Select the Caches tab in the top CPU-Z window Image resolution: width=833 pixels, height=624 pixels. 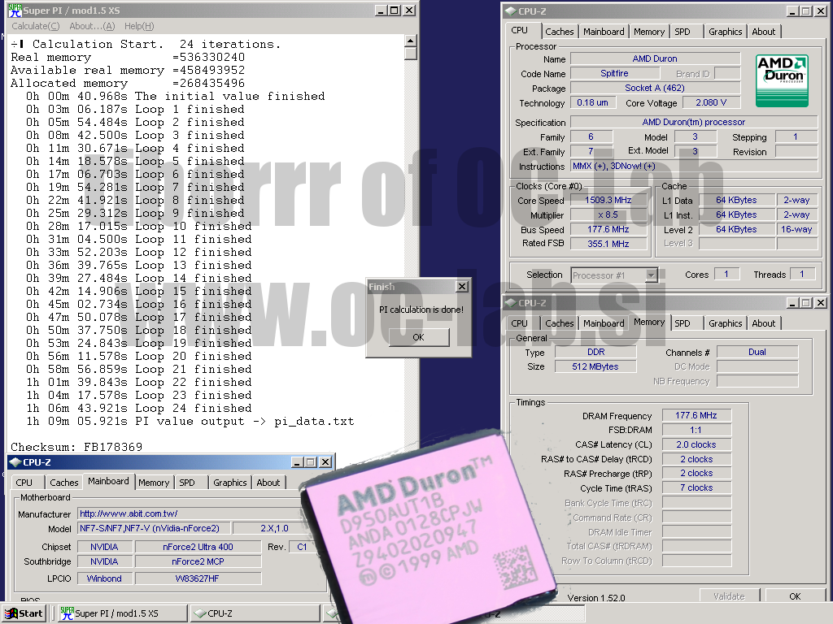point(560,32)
